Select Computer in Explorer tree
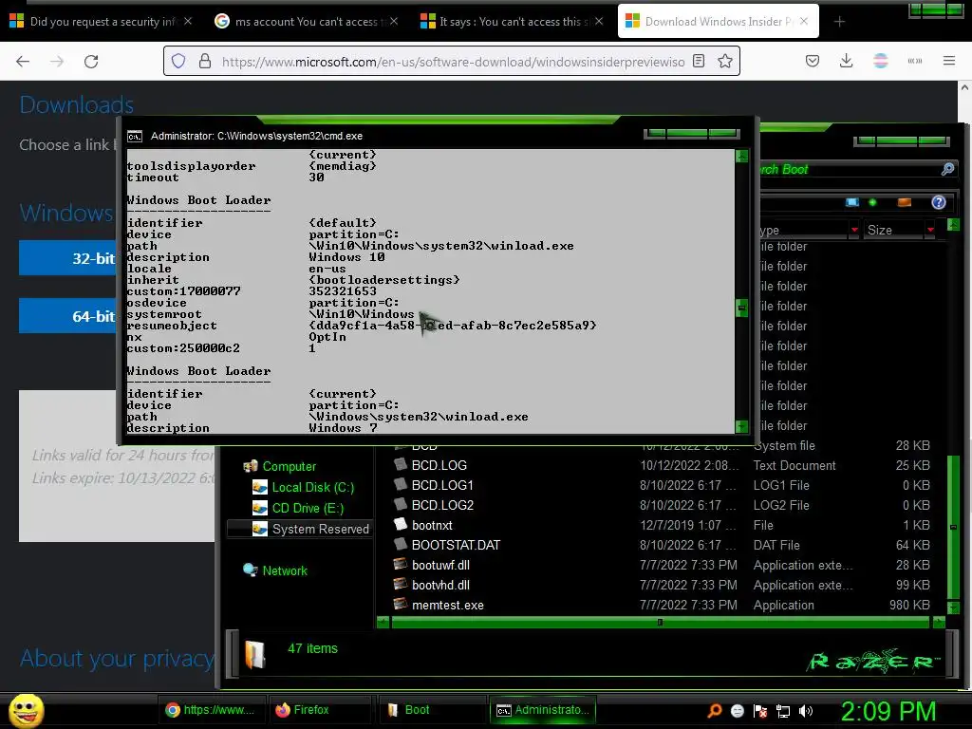The width and height of the screenshot is (972, 729). [289, 467]
